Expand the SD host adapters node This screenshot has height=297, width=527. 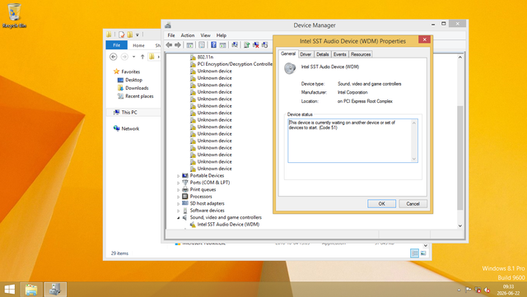[x=179, y=203]
